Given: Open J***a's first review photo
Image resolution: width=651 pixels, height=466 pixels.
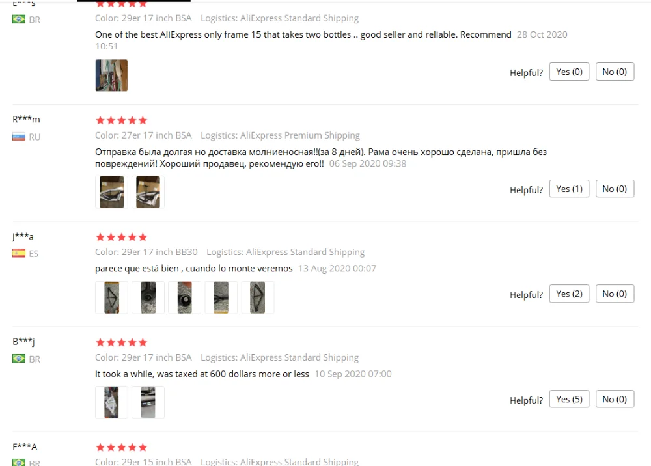Looking at the screenshot, I should (x=111, y=297).
